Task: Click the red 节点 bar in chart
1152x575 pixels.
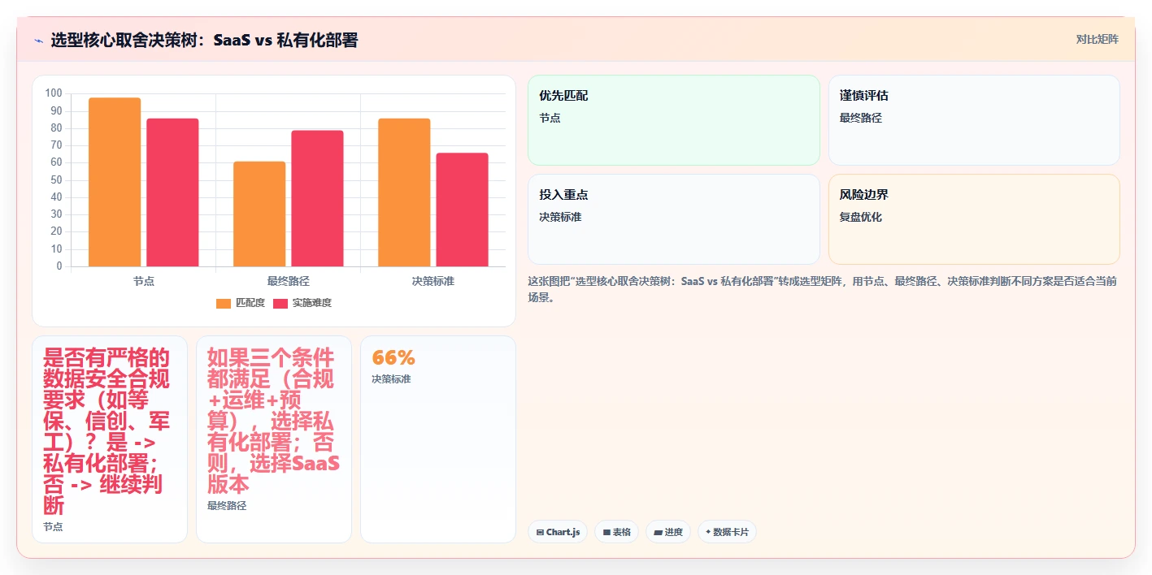Action: tap(172, 192)
